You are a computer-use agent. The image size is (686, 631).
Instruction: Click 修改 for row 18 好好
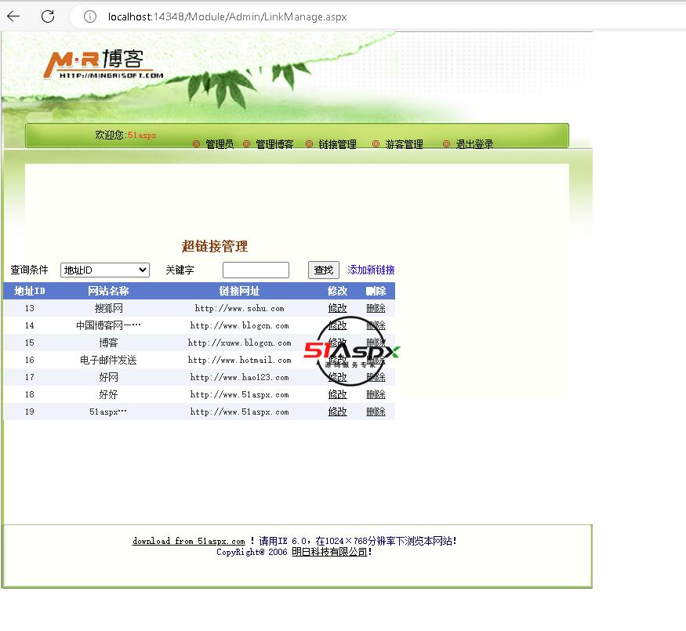tap(337, 394)
